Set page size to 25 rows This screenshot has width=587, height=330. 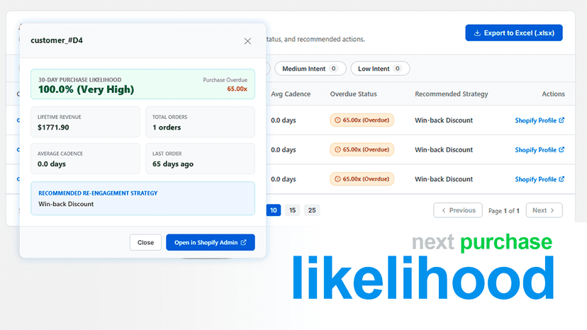point(312,210)
